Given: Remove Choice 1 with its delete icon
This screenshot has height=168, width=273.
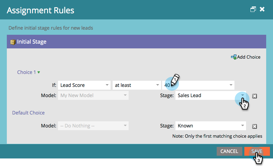Looking at the screenshot, I should click(x=255, y=96).
